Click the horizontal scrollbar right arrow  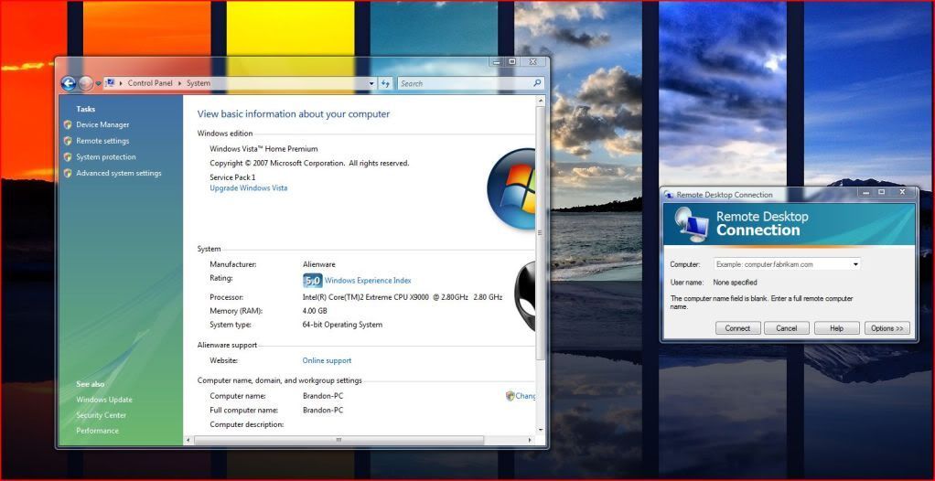click(530, 441)
